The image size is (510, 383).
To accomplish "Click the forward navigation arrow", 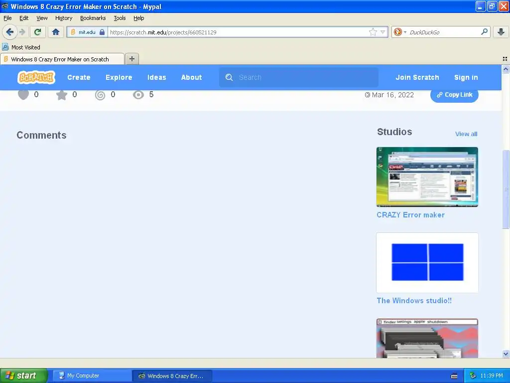I will click(x=22, y=32).
